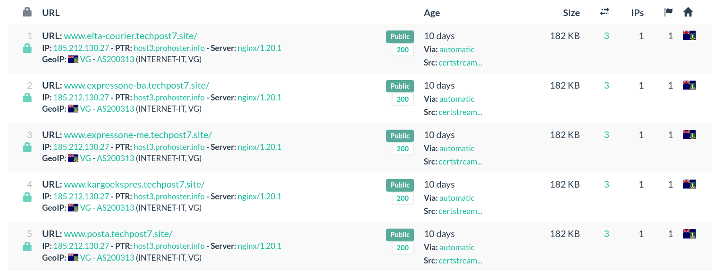Click the green lock icon in row 5
This screenshot has width=715, height=271.
pyautogui.click(x=27, y=246)
